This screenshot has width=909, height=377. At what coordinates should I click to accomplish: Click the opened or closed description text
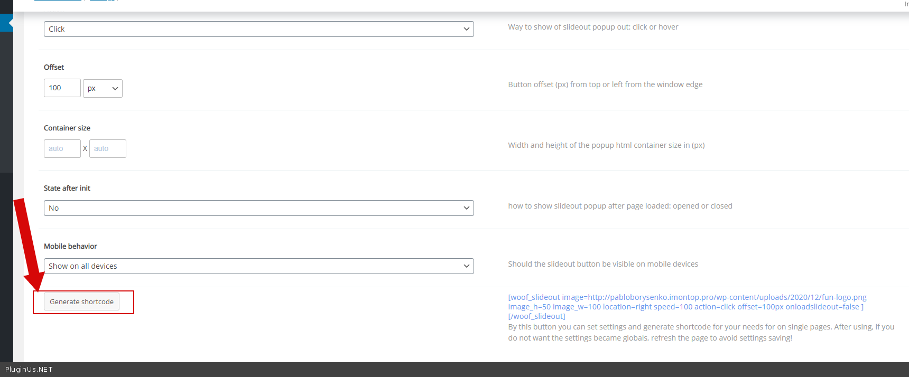620,206
